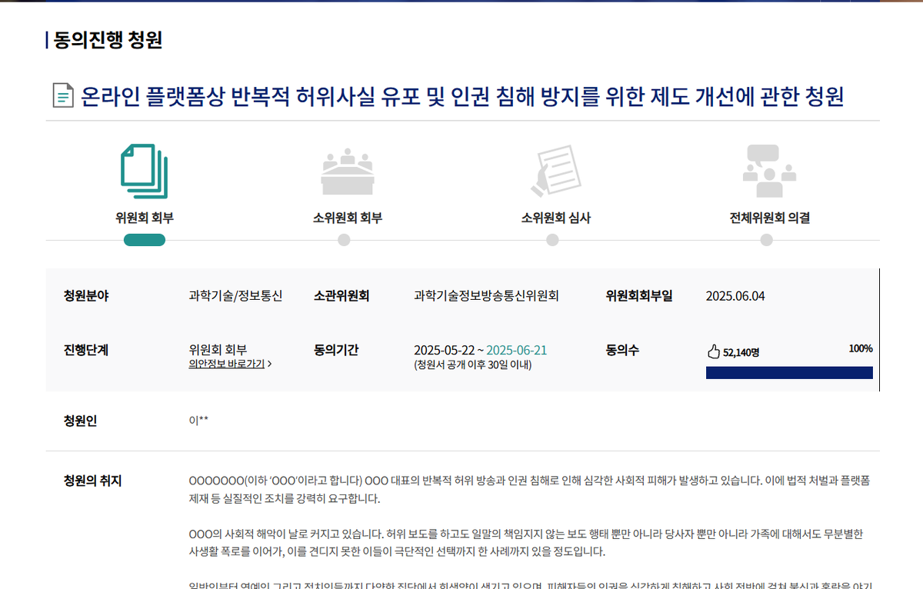Click the petitioner name 이**
The height and width of the screenshot is (589, 923).
tap(198, 421)
